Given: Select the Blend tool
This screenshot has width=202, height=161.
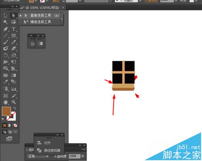Looking at the screenshot, I should point(13,82).
